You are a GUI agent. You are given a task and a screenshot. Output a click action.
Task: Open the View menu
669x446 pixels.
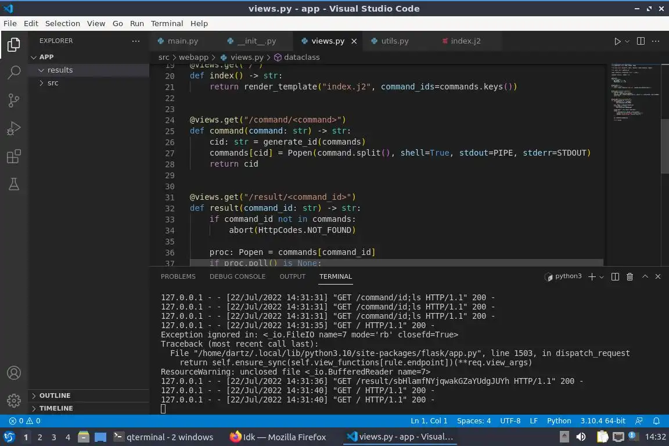[96, 23]
